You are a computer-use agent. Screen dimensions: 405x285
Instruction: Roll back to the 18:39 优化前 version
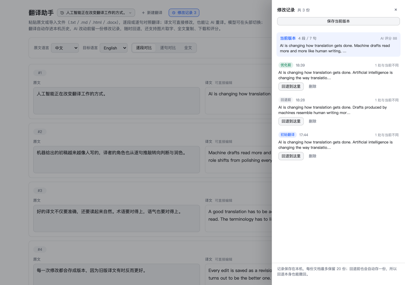click(x=291, y=86)
